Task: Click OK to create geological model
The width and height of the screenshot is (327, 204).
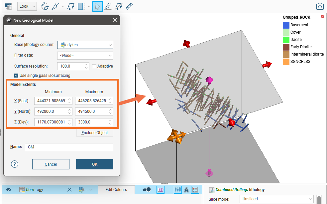Action: pos(94,164)
